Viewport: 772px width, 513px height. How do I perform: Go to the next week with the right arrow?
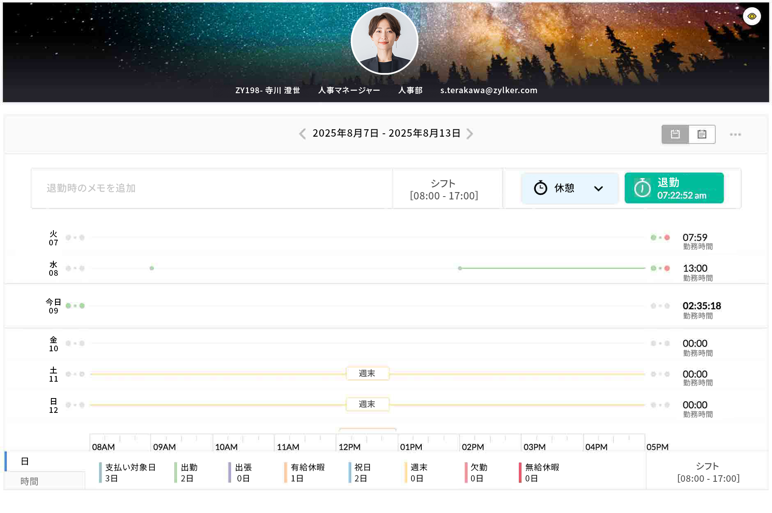(470, 134)
